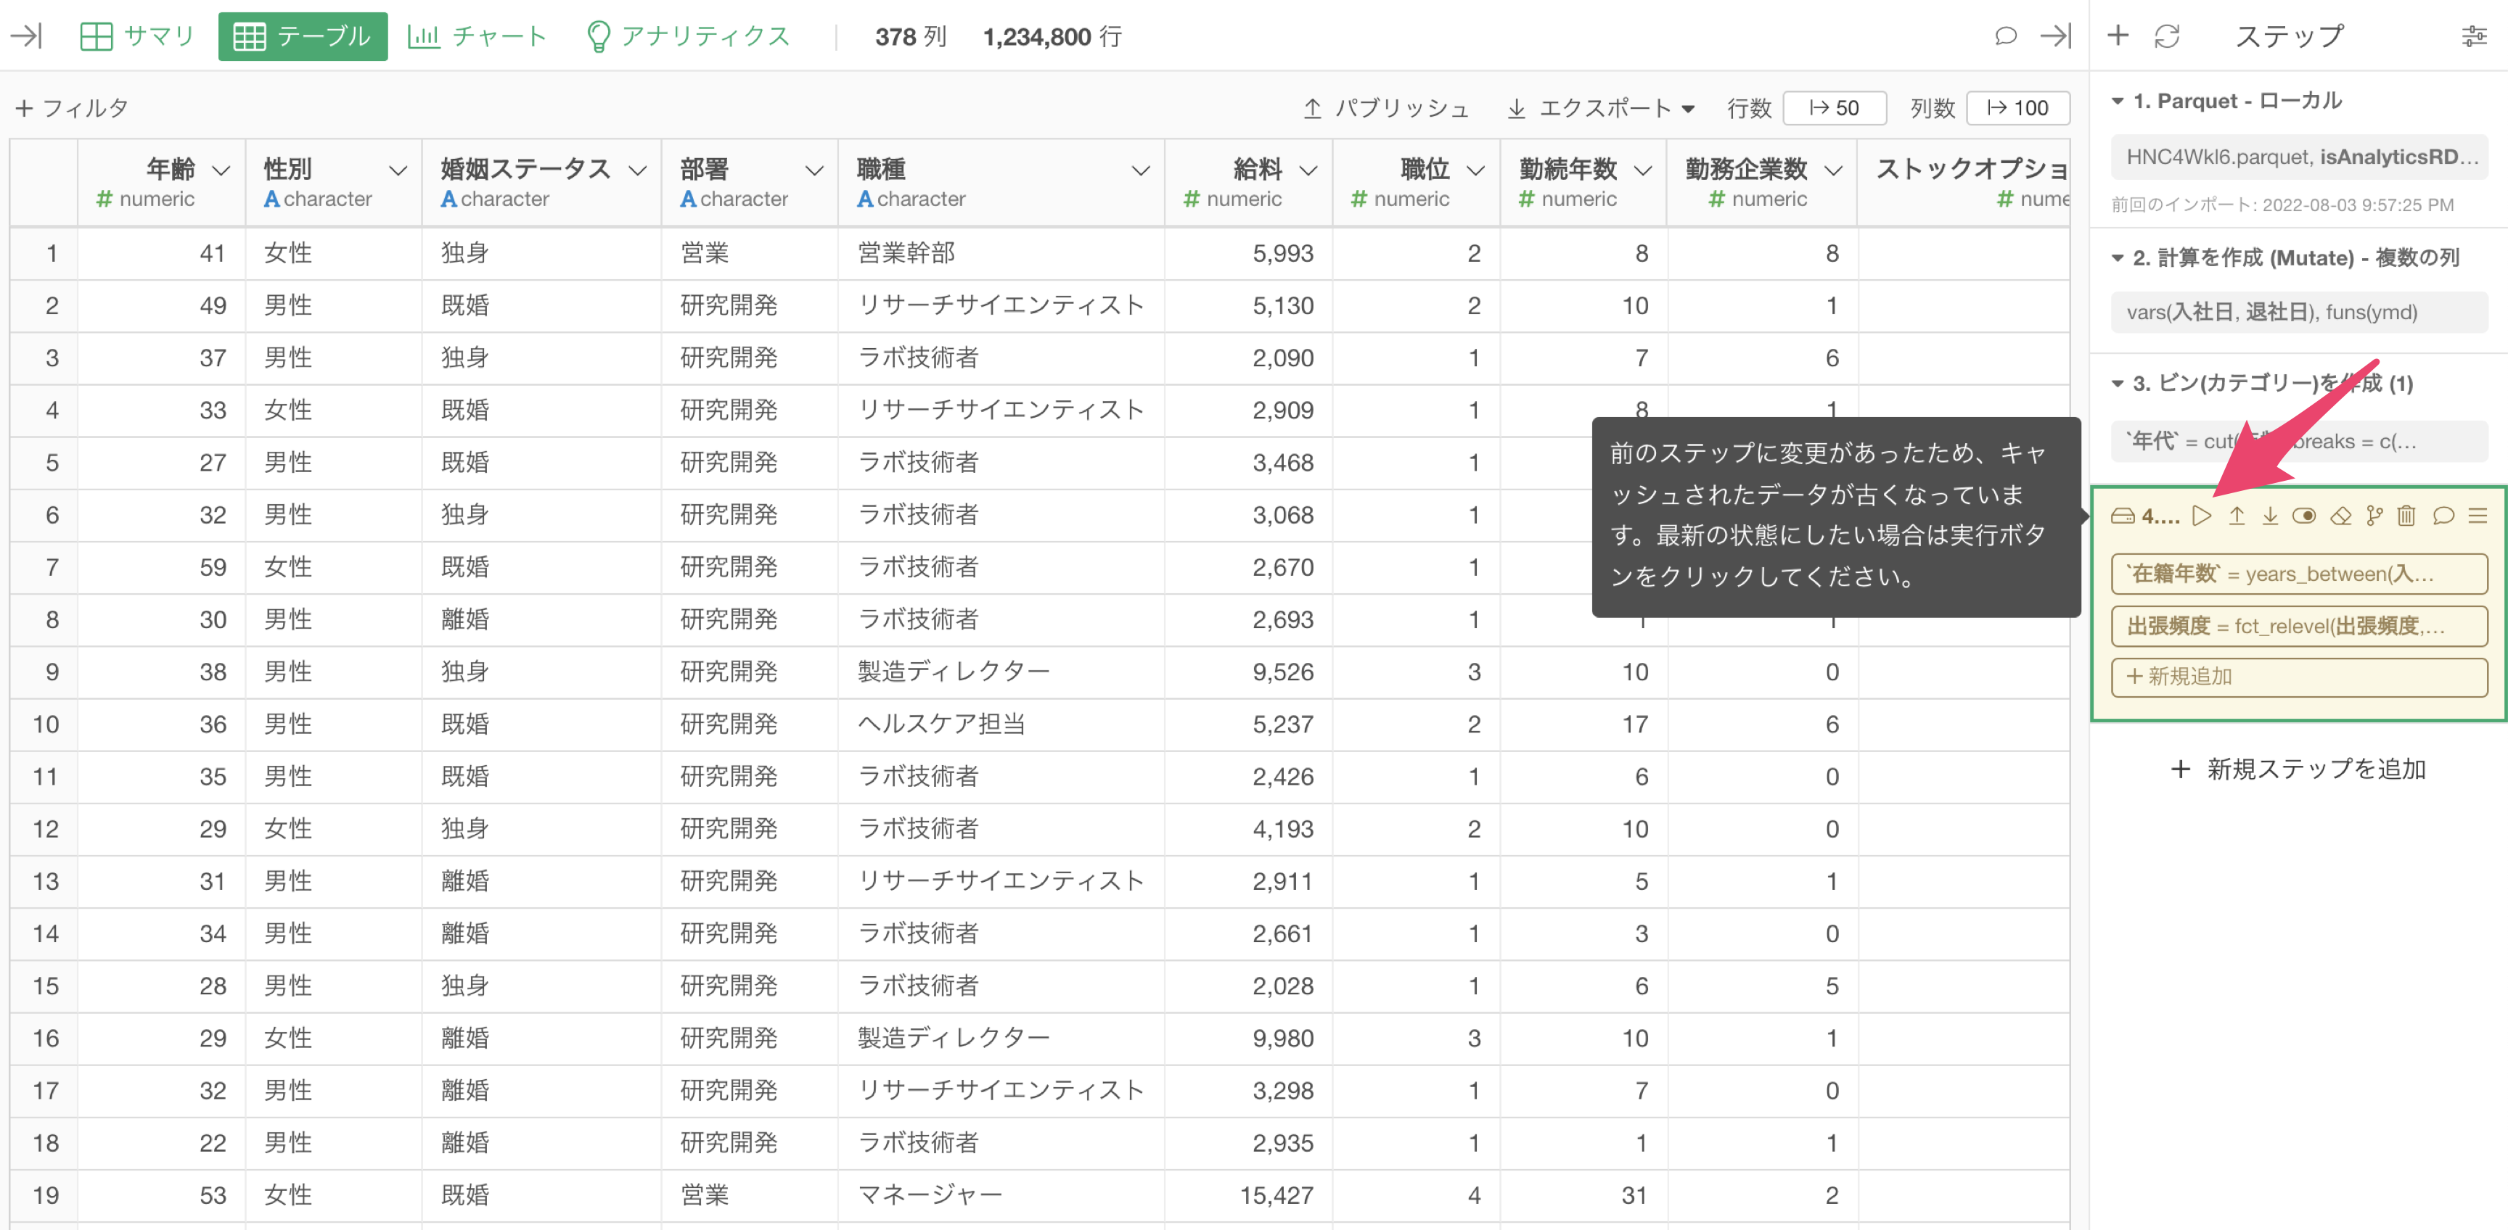Click 新規ステップを追加
The image size is (2508, 1230).
point(2298,769)
